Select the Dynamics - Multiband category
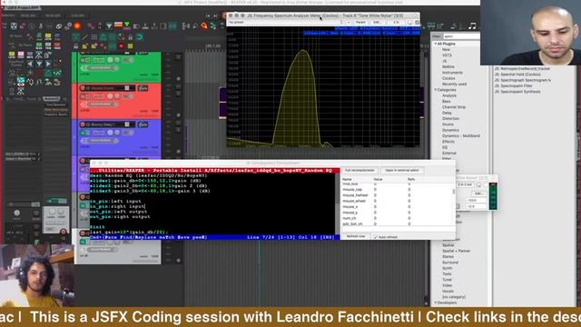Screen dimensions: 581x327 coord(461,136)
